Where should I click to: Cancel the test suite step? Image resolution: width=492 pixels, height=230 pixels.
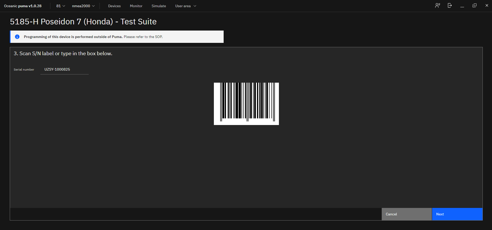tap(407, 214)
